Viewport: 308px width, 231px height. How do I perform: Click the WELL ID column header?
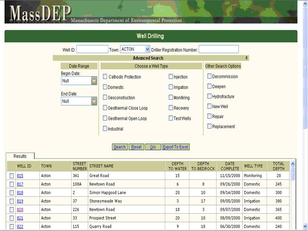[x=28, y=166]
